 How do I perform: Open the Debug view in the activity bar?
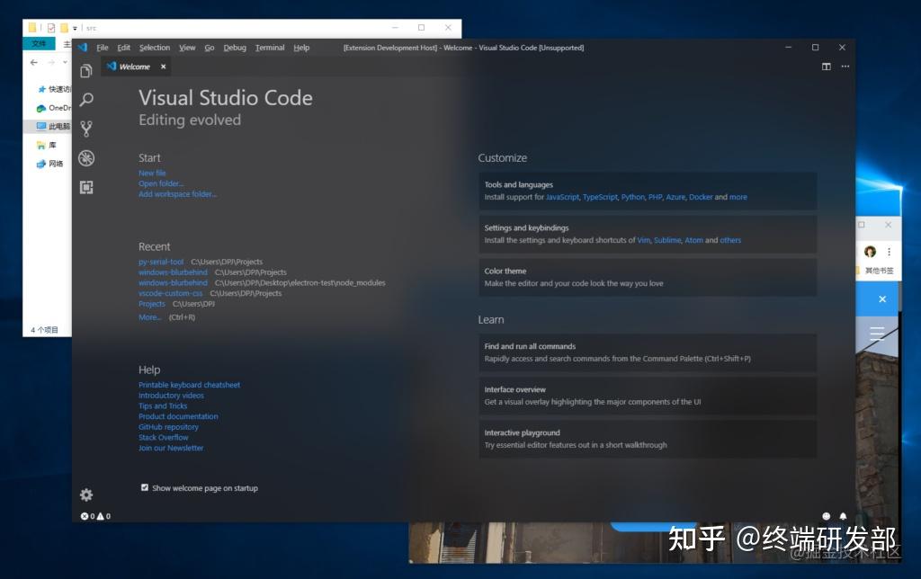click(85, 157)
